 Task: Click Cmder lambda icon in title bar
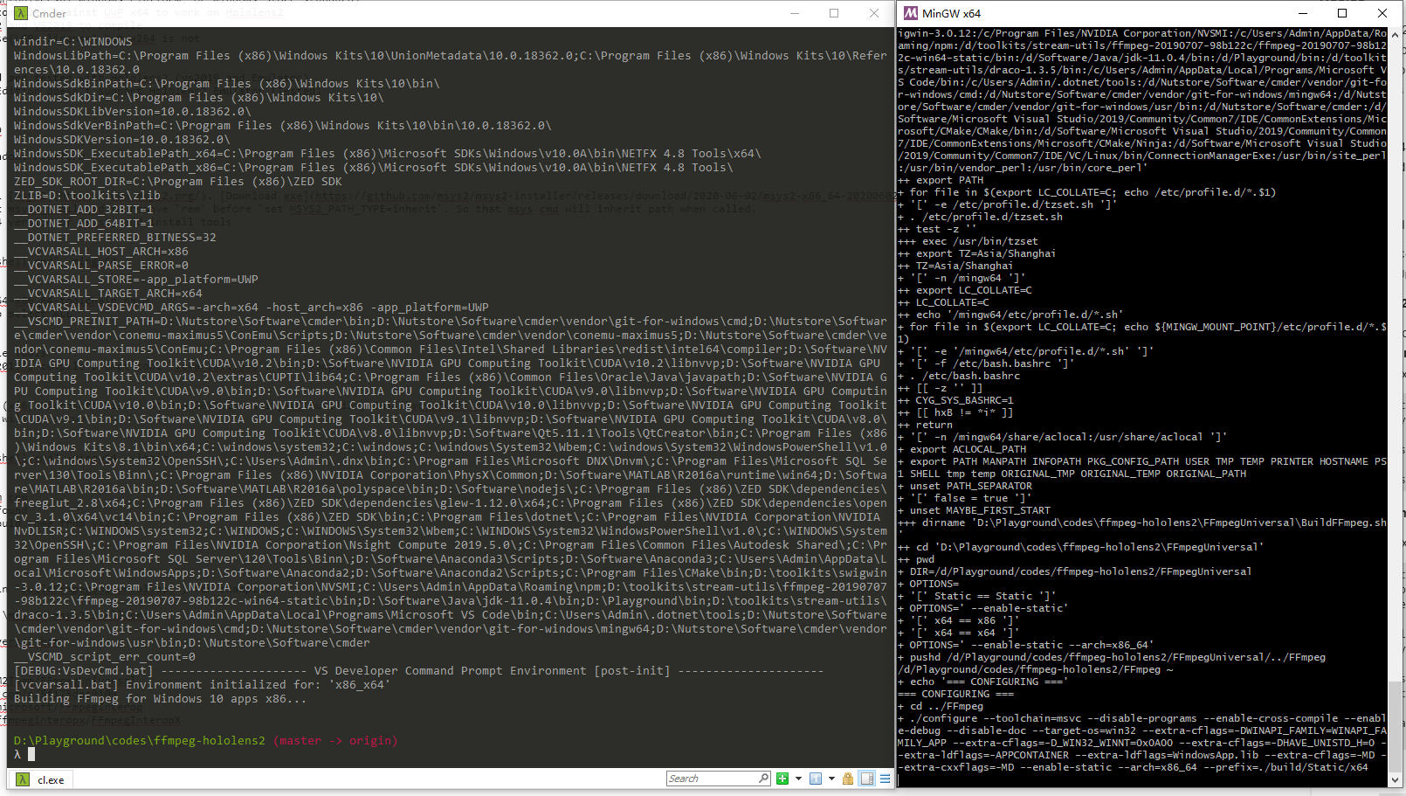coord(21,13)
